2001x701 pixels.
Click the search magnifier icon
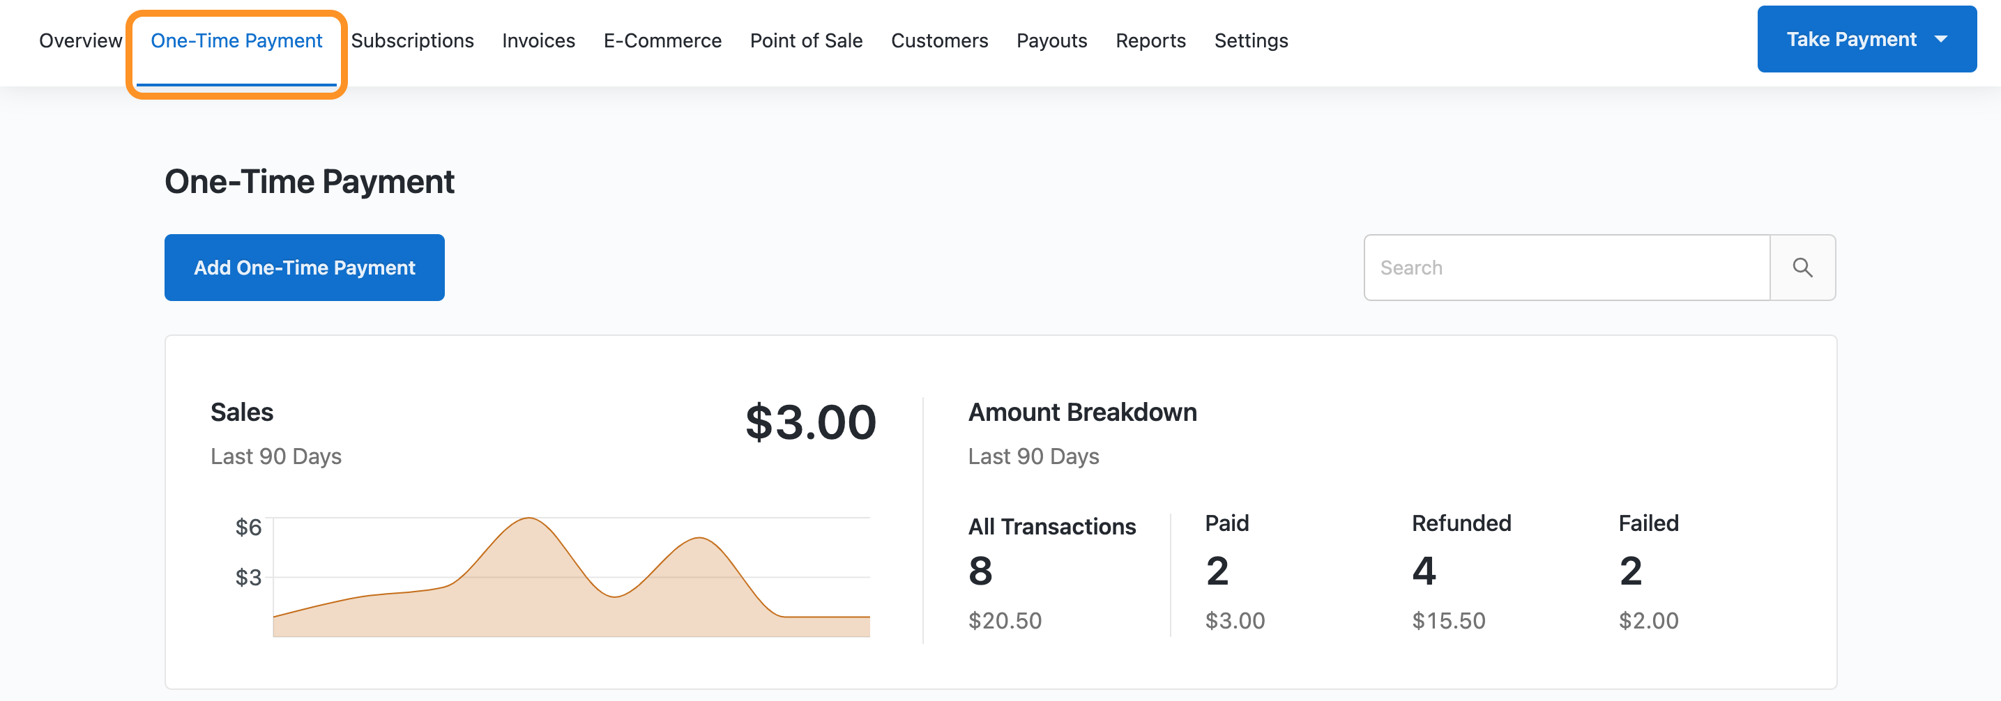point(1802,268)
